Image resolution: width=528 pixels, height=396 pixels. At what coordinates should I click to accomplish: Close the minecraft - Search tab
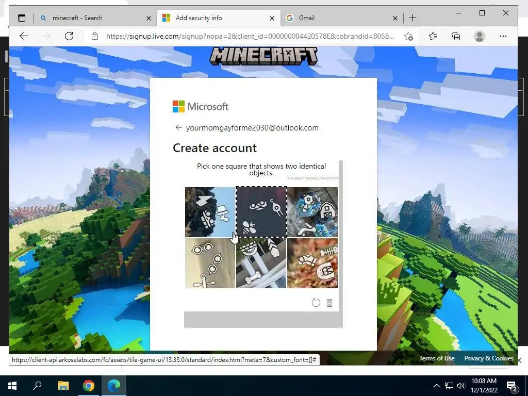tap(148, 18)
